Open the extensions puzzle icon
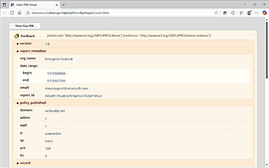This screenshot has width=269, height=168. (233, 13)
